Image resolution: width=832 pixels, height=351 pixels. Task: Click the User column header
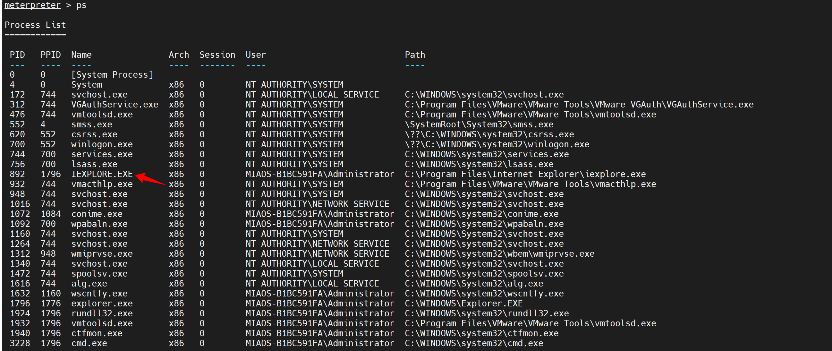[x=256, y=55]
